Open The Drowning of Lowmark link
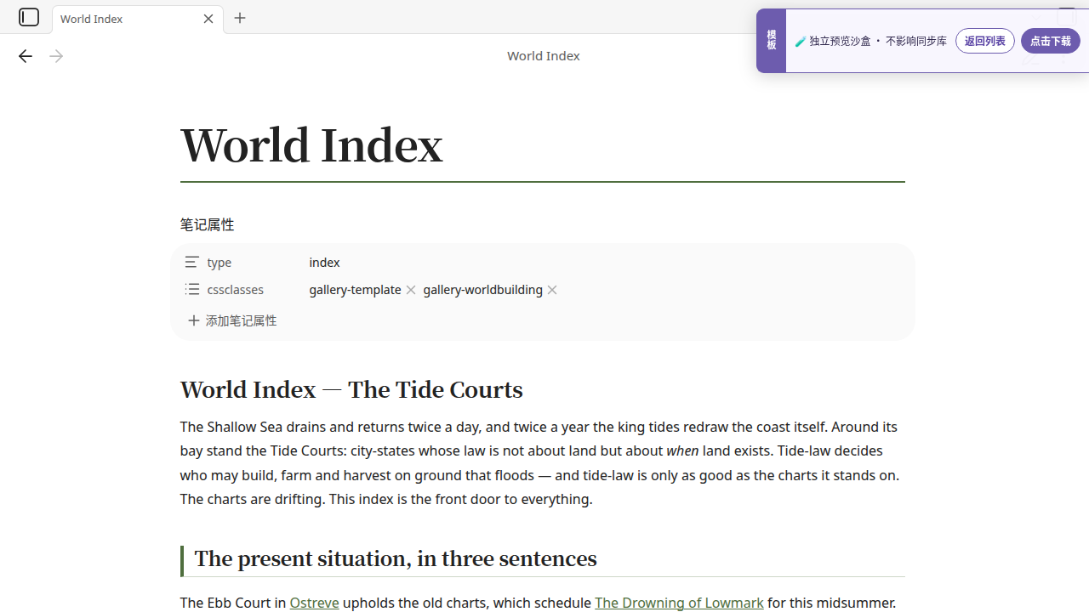This screenshot has height=612, width=1089. pos(679,603)
